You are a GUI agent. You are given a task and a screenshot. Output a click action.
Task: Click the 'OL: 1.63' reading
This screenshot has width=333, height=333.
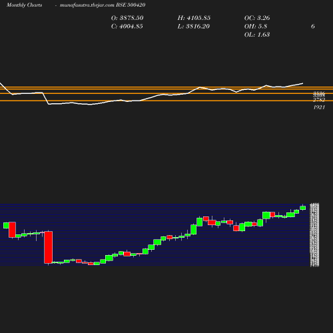click(257, 35)
